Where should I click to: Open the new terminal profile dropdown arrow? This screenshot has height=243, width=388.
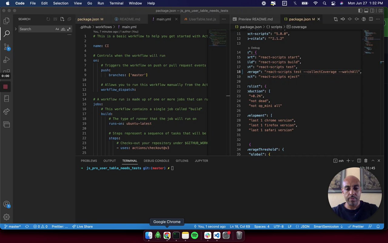[x=353, y=161]
